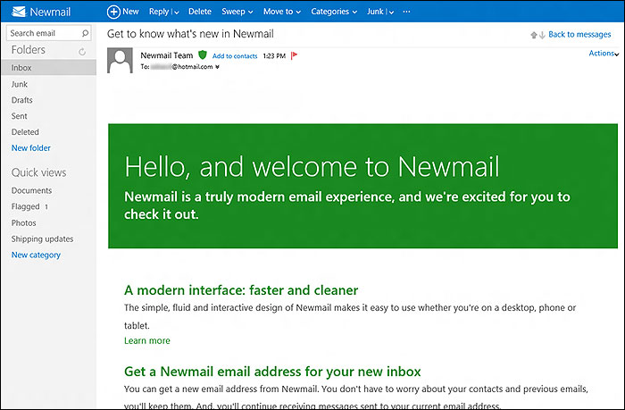This screenshot has height=410, width=625.
Task: Open the Move to dropdown
Action: click(282, 12)
